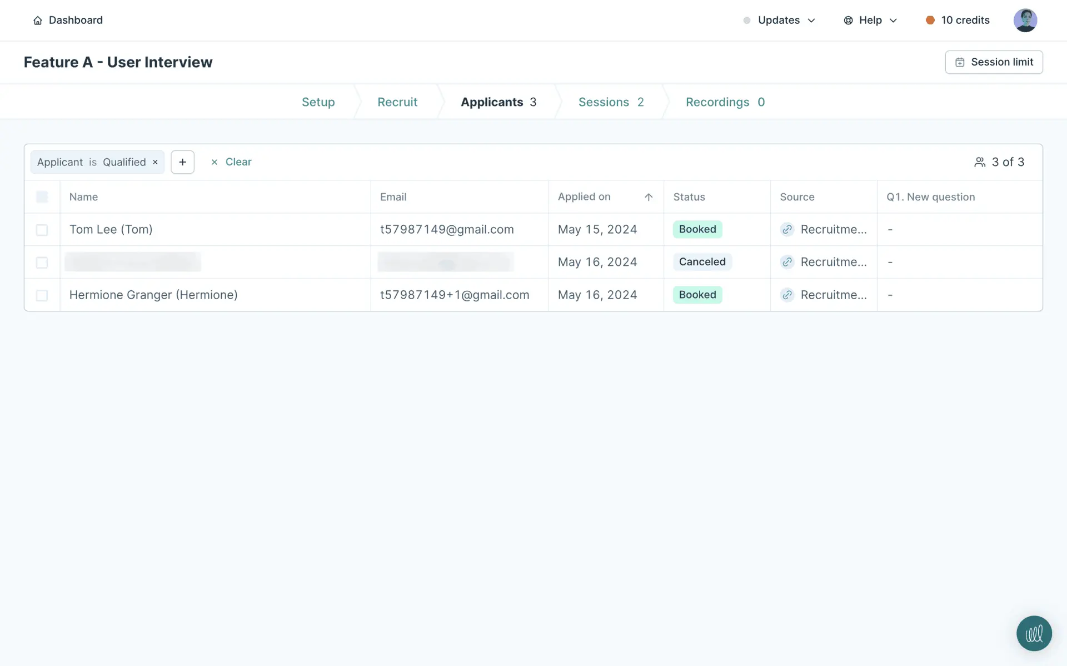1067x666 pixels.
Task: Click the Dashboard home icon
Action: pyautogui.click(x=38, y=21)
